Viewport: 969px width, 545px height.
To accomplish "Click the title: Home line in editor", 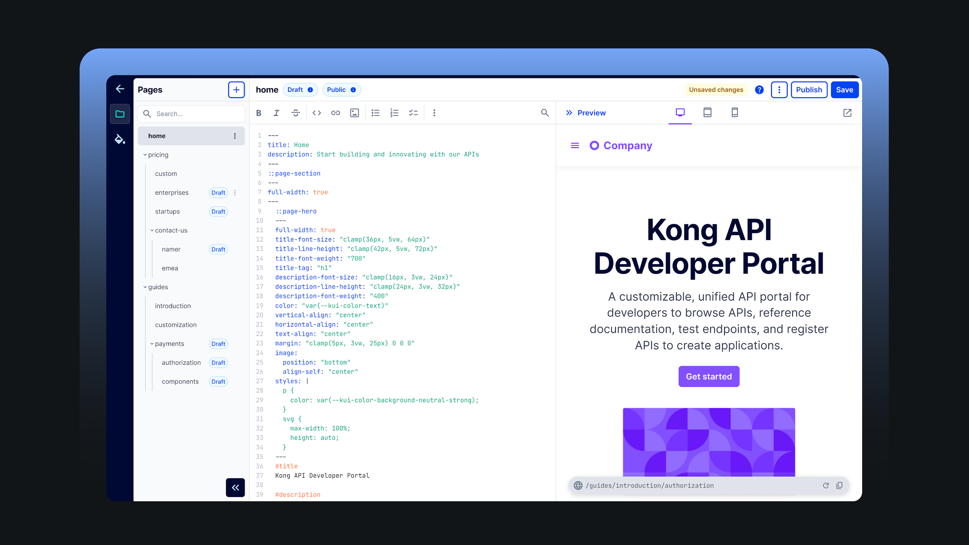I will coord(288,145).
